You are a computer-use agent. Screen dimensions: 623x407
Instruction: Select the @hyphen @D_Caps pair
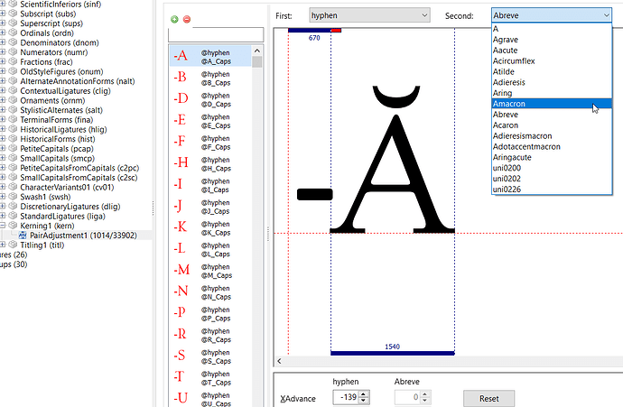click(210, 99)
